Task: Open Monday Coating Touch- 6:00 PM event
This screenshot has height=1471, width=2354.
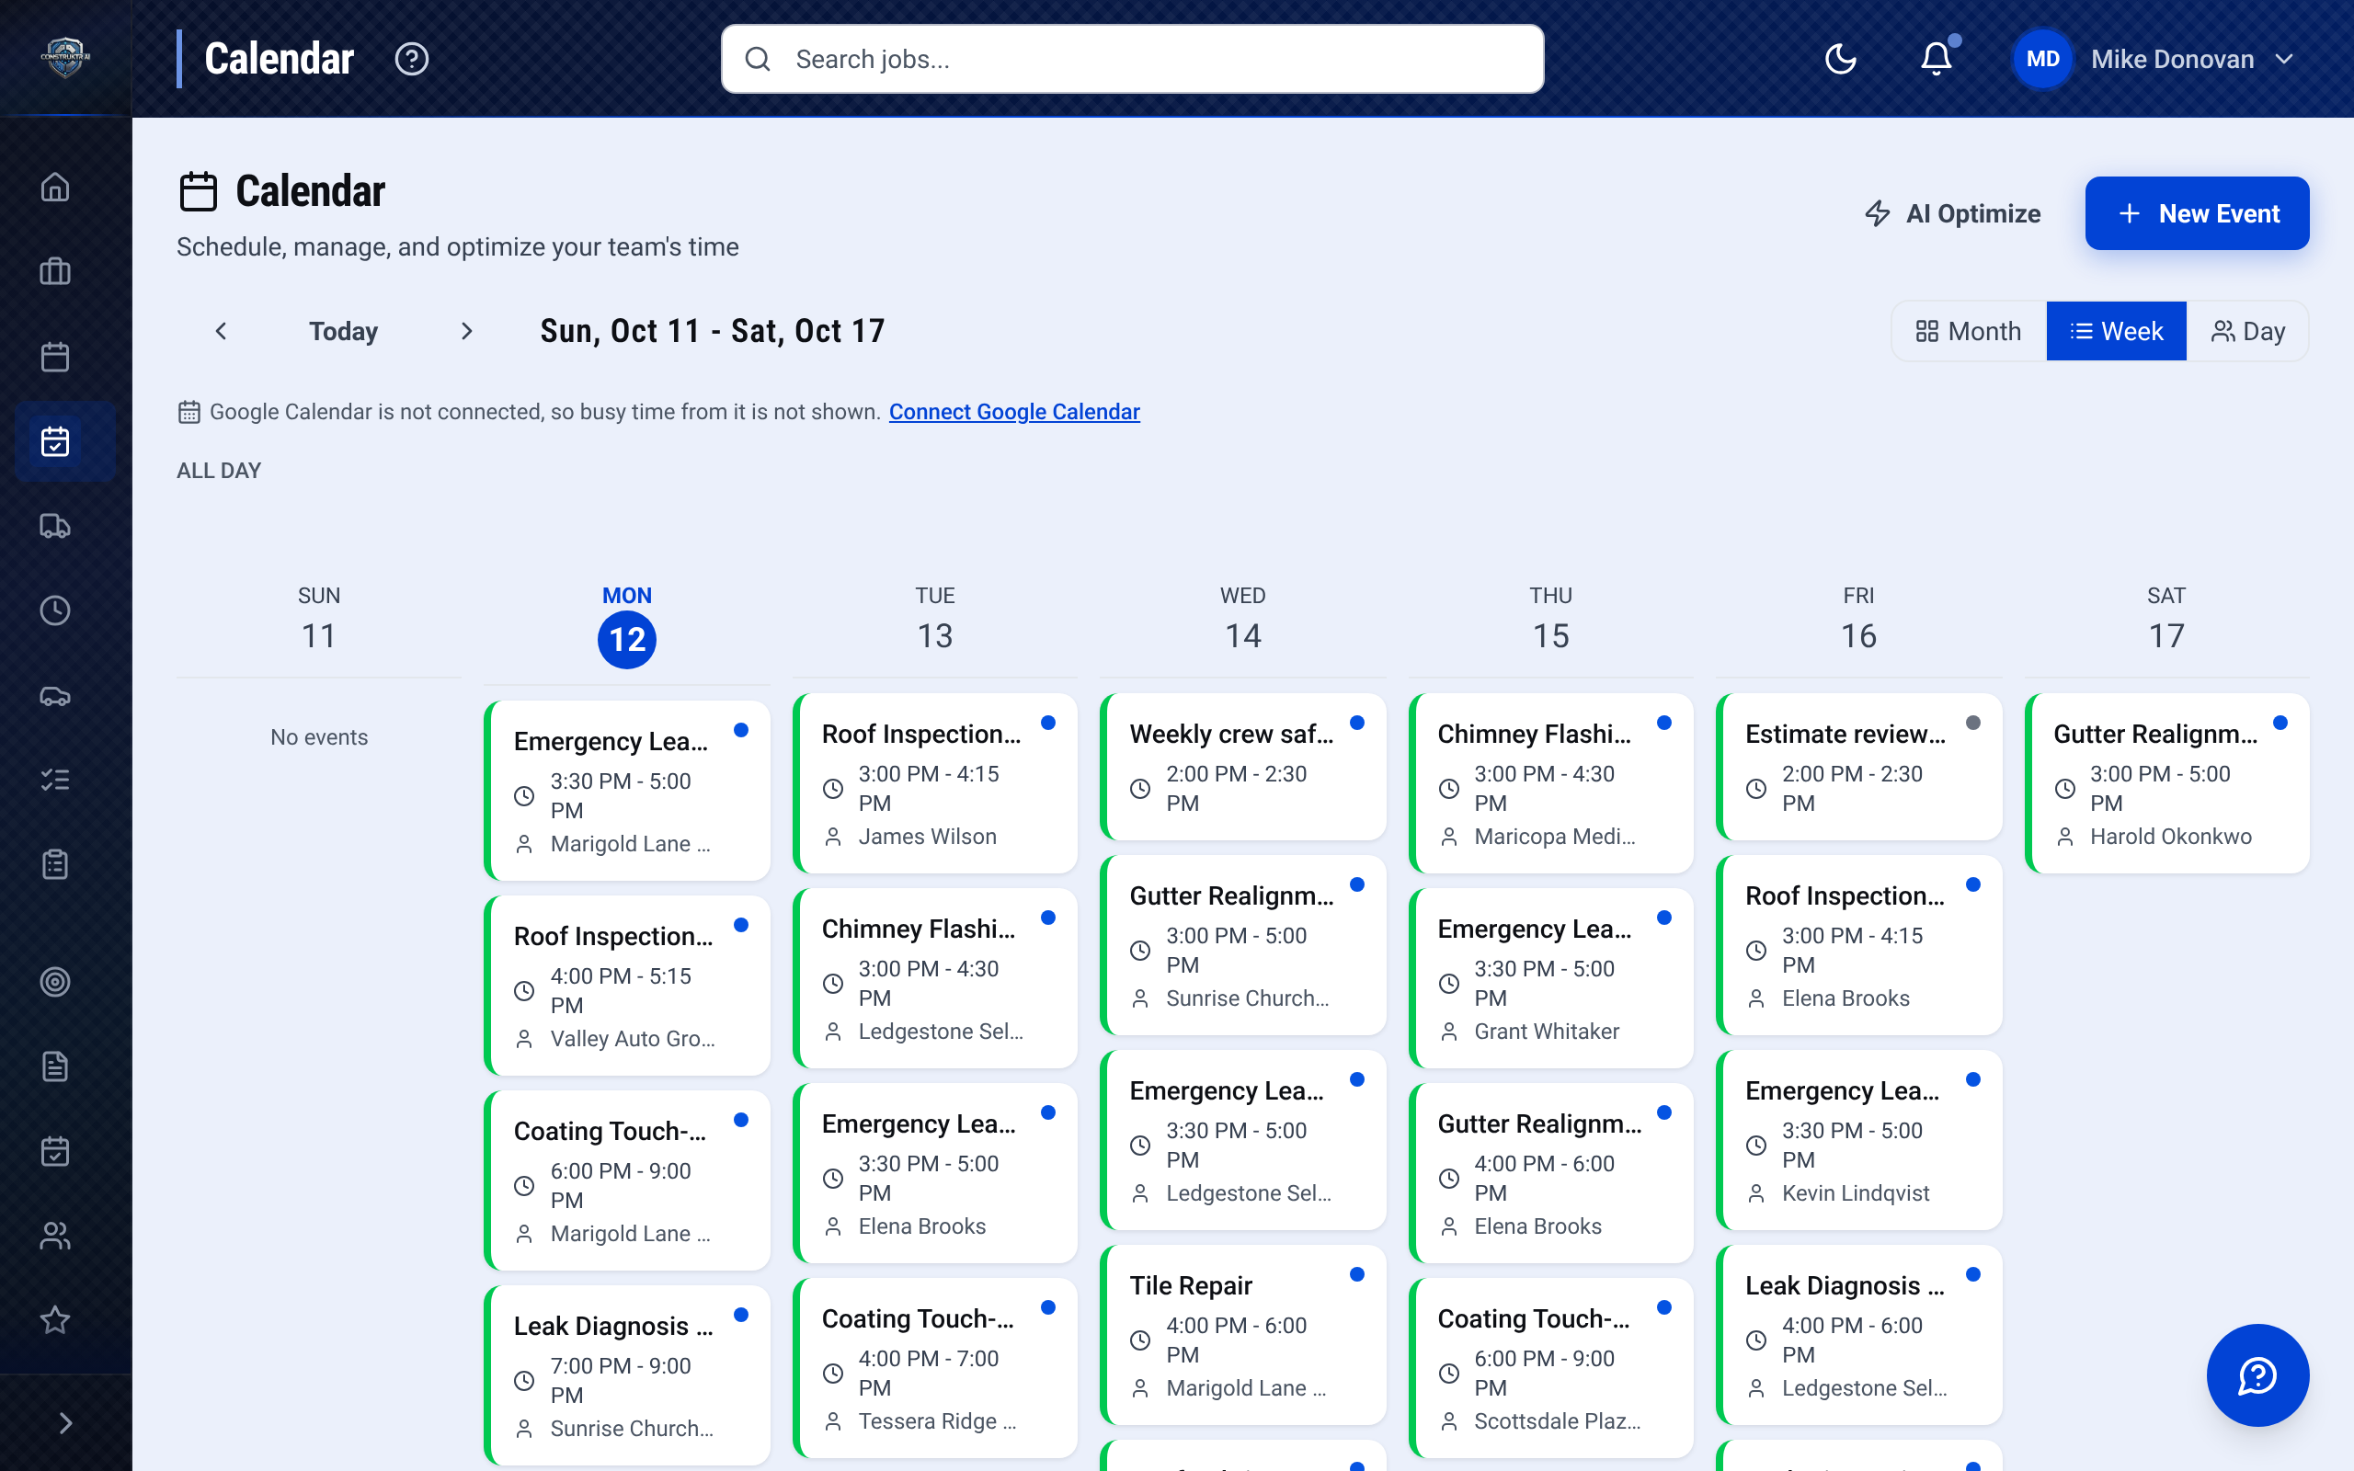Action: click(x=628, y=1180)
